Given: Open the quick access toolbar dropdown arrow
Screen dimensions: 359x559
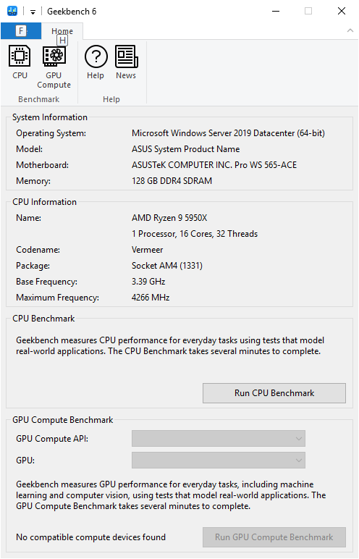Looking at the screenshot, I should click(33, 12).
